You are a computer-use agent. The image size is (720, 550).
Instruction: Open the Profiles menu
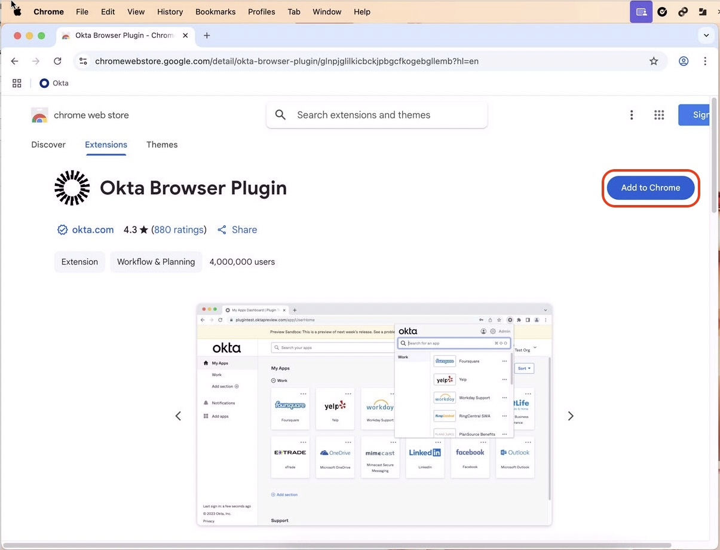pos(262,11)
